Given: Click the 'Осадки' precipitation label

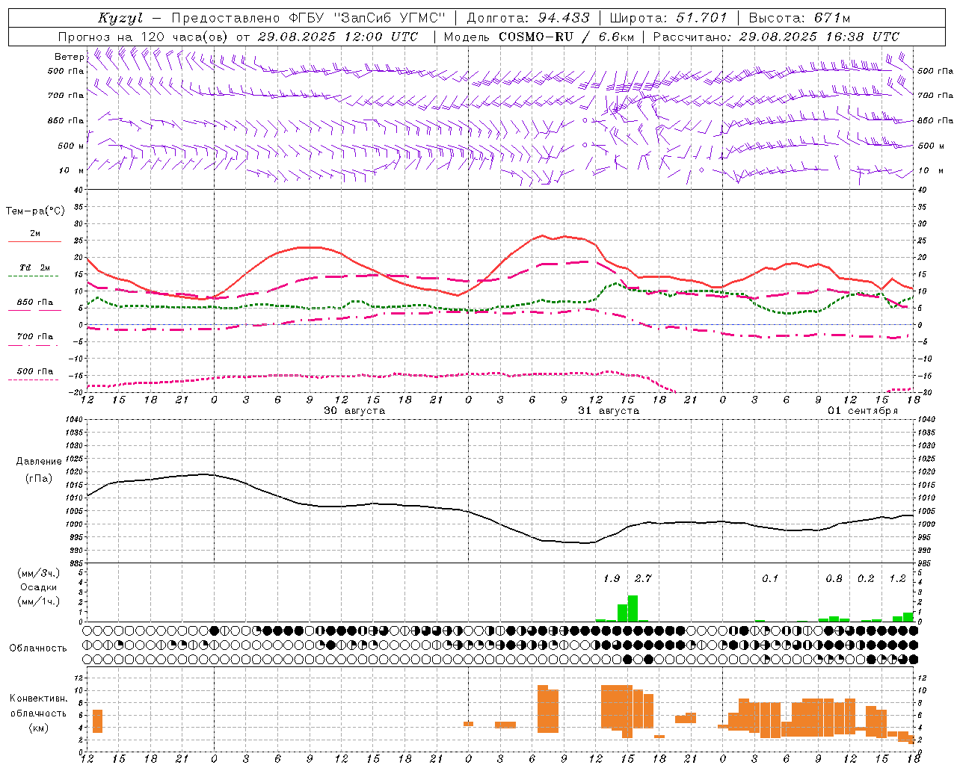Looking at the screenshot, I should pos(39,587).
